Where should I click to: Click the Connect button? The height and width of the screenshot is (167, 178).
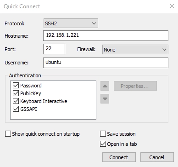[119, 157]
